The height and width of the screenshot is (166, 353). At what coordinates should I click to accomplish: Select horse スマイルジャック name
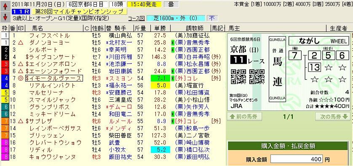tap(53, 100)
